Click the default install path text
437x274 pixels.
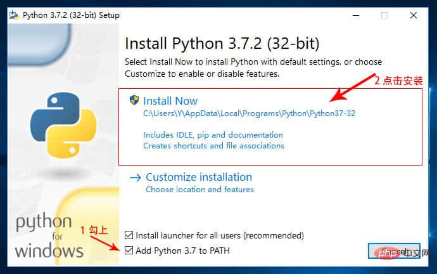click(249, 114)
